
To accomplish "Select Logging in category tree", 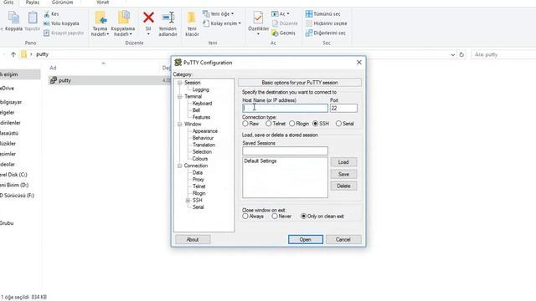I will pos(201,89).
